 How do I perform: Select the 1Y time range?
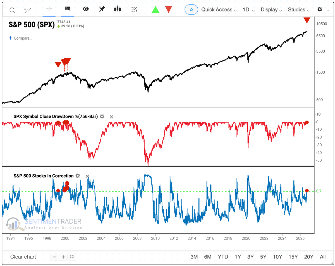238,257
